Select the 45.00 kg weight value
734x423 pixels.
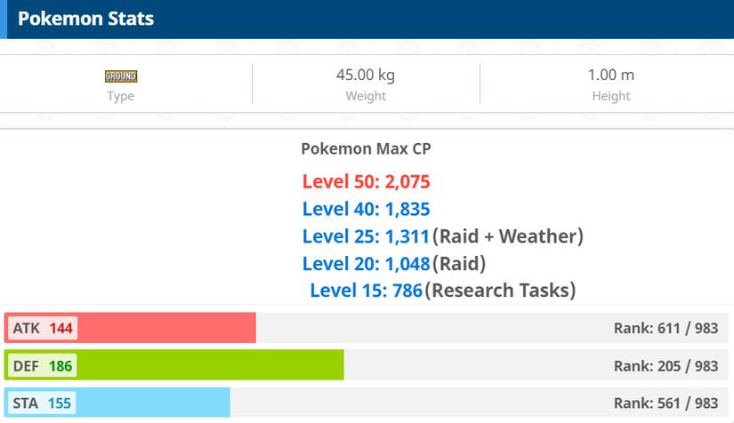(366, 75)
